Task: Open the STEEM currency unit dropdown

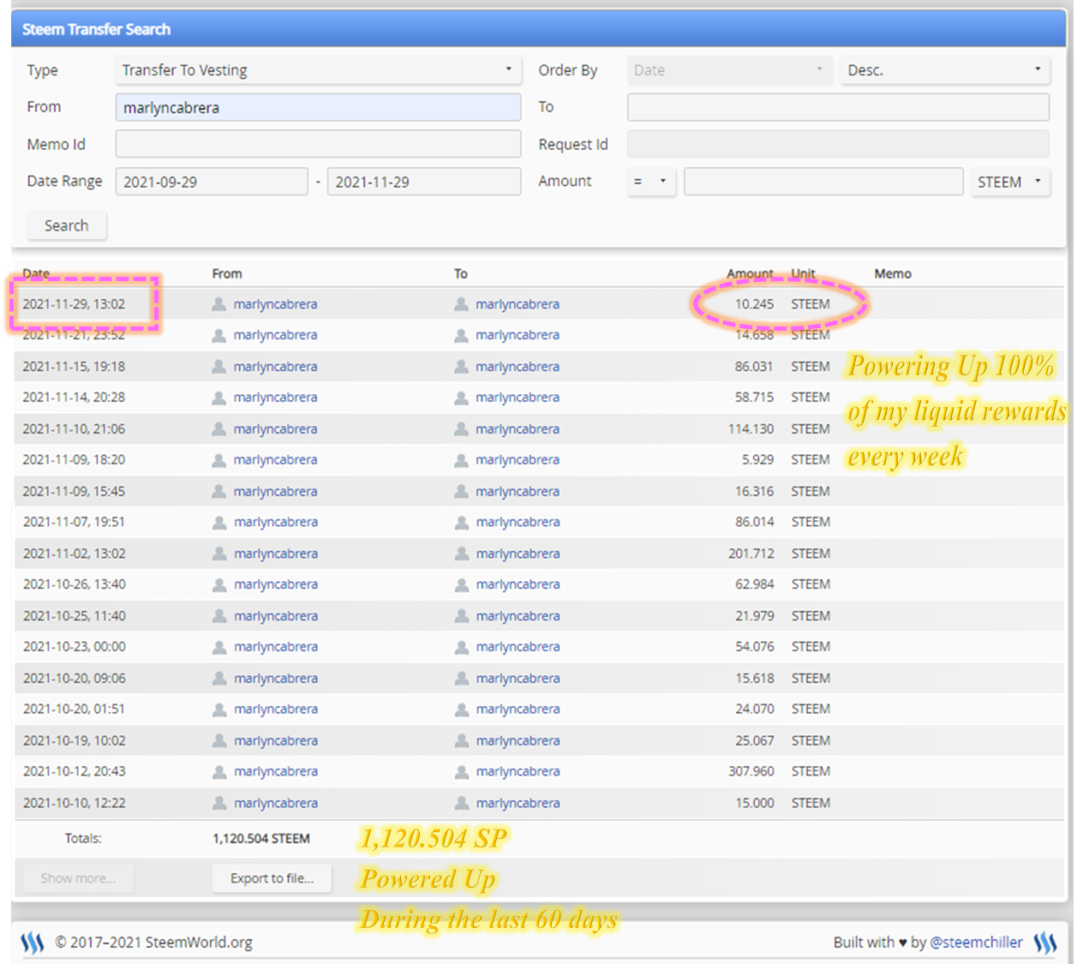Action: [1010, 182]
